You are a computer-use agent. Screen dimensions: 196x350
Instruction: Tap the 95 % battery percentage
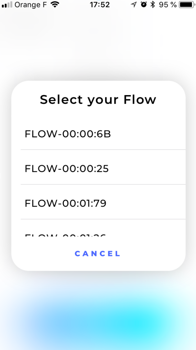click(x=168, y=4)
